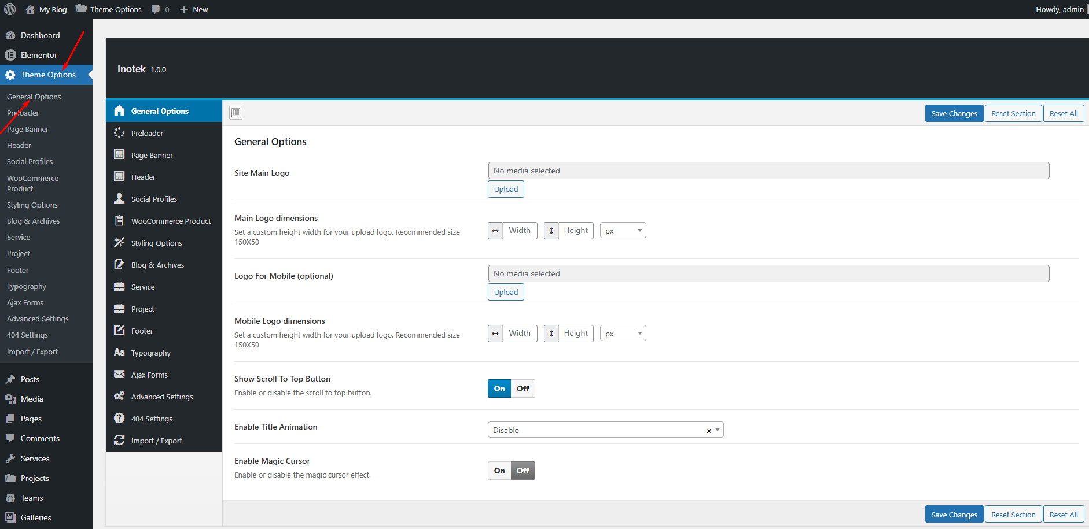Click the Social Profiles person icon in the panel
This screenshot has width=1089, height=529.
point(119,198)
